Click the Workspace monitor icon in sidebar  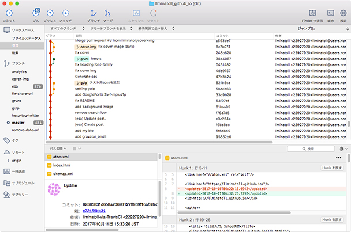[7, 30]
